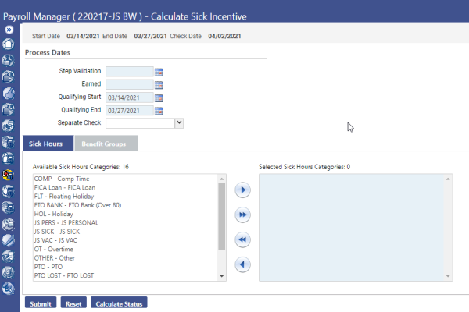Click the Submit button
The height and width of the screenshot is (312, 469).
coord(41,303)
